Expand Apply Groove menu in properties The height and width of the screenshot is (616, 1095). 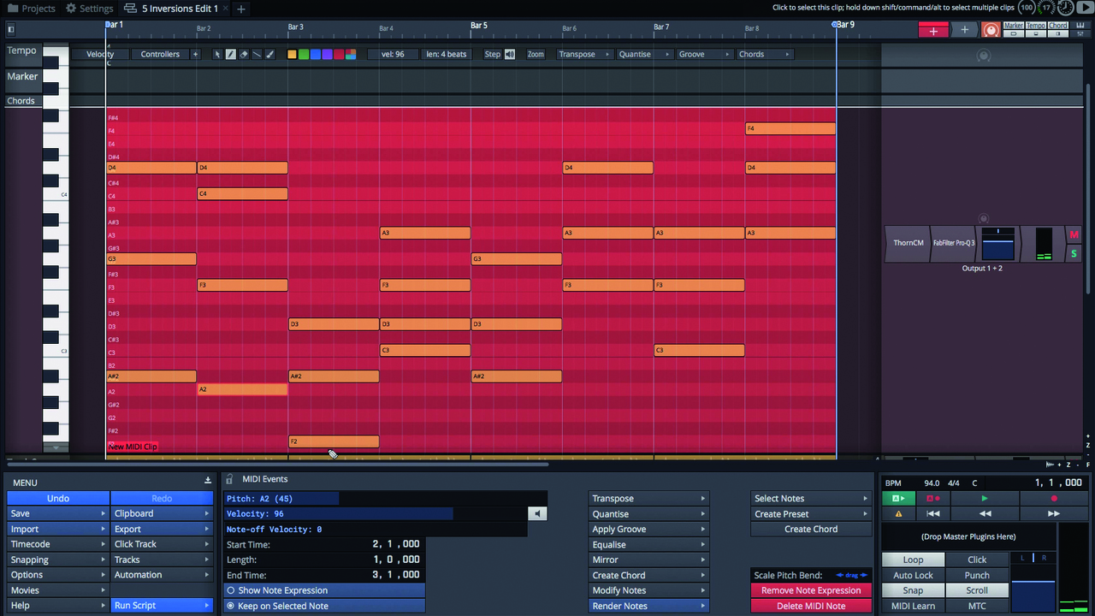[649, 529]
